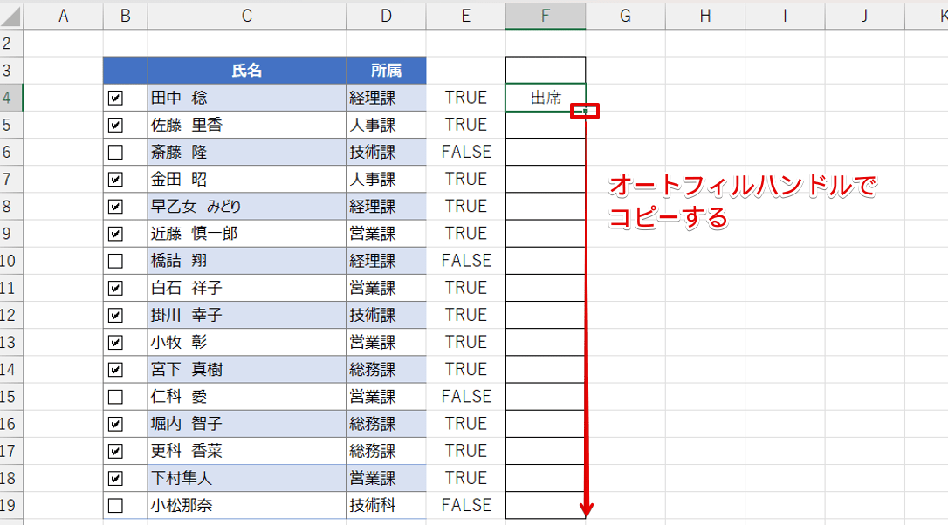Viewport: 948px width, 525px height.
Task: Click TRUE in the 田中 稔 row
Action: coord(465,98)
